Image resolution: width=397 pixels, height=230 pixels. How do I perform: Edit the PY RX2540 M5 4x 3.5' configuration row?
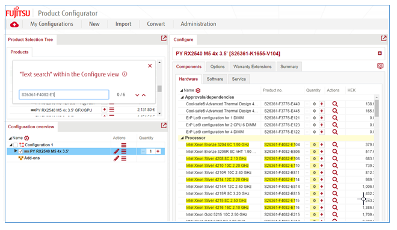(116, 152)
